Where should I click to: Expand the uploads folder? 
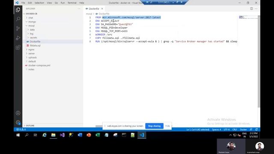27,57
